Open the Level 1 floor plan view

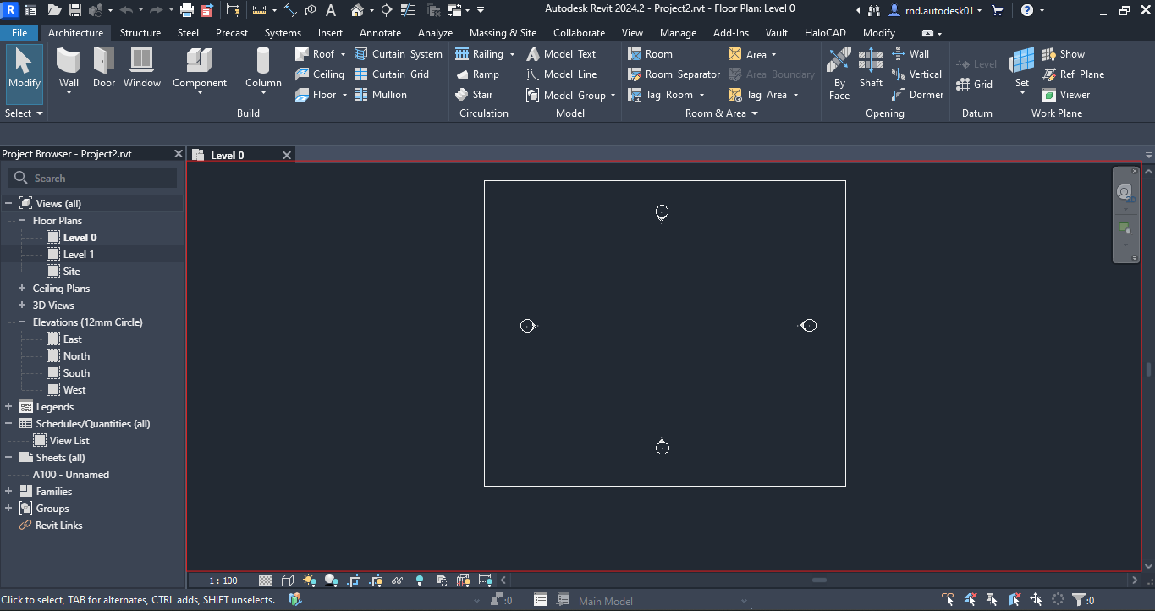click(79, 254)
